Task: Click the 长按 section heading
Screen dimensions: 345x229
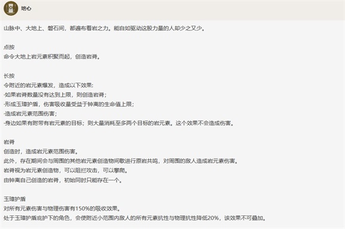Action: pos(9,76)
